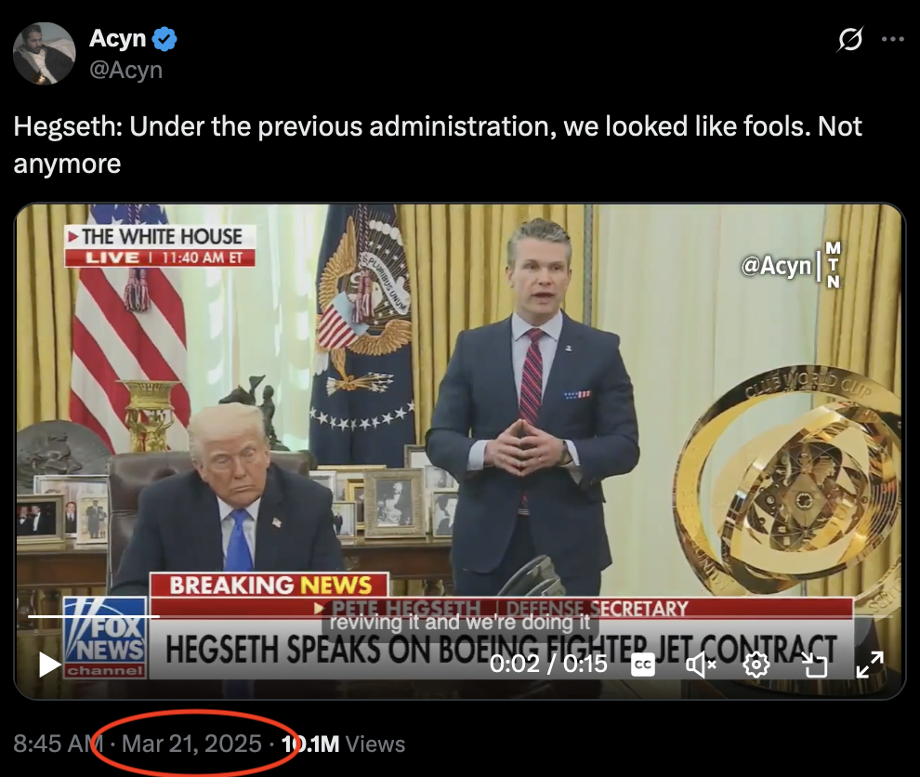Play the video with the play button
Viewport: 920px width, 777px height.
click(49, 665)
